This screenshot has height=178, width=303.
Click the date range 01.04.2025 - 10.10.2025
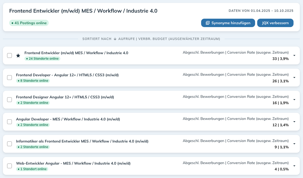click(272, 11)
